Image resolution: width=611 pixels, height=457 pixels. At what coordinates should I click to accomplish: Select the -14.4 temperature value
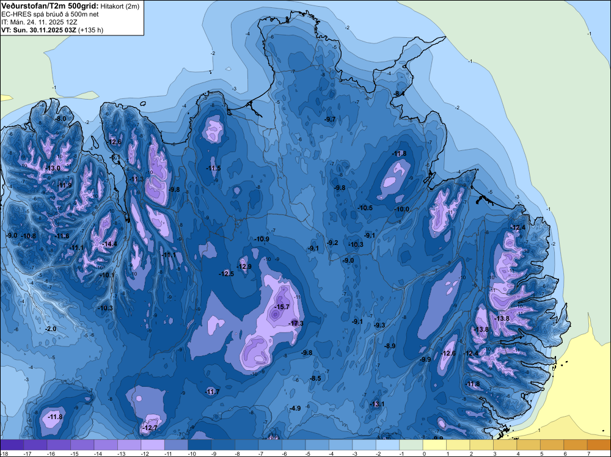110,244
